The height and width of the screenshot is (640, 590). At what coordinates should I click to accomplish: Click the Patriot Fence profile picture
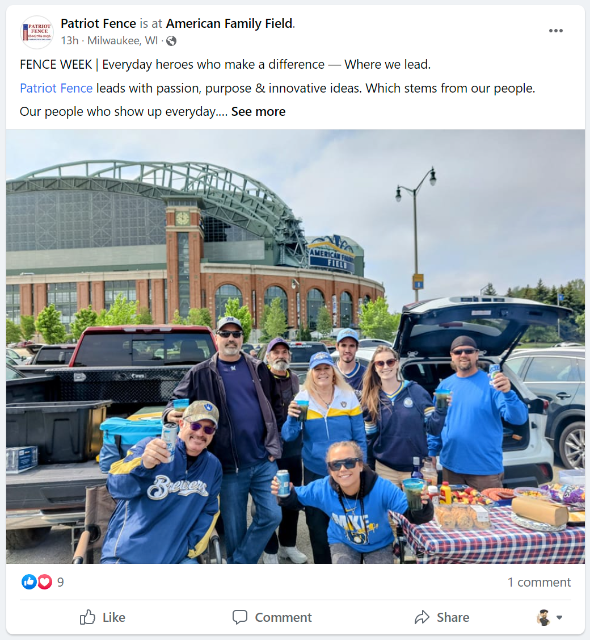(37, 32)
